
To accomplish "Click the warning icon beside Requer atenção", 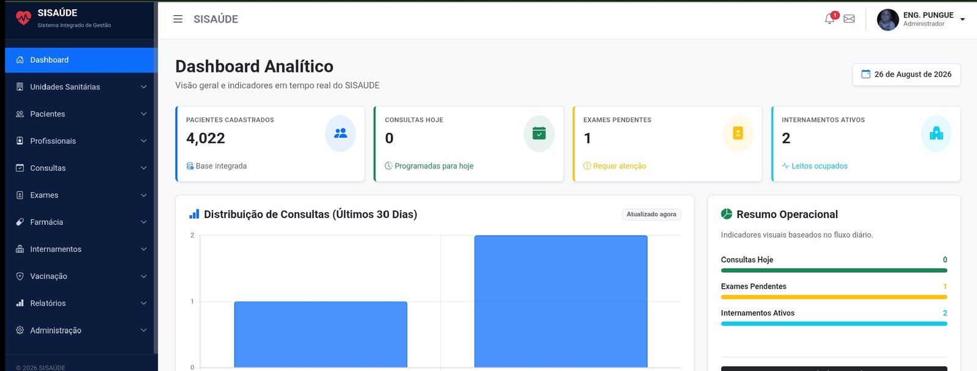I will click(x=587, y=166).
